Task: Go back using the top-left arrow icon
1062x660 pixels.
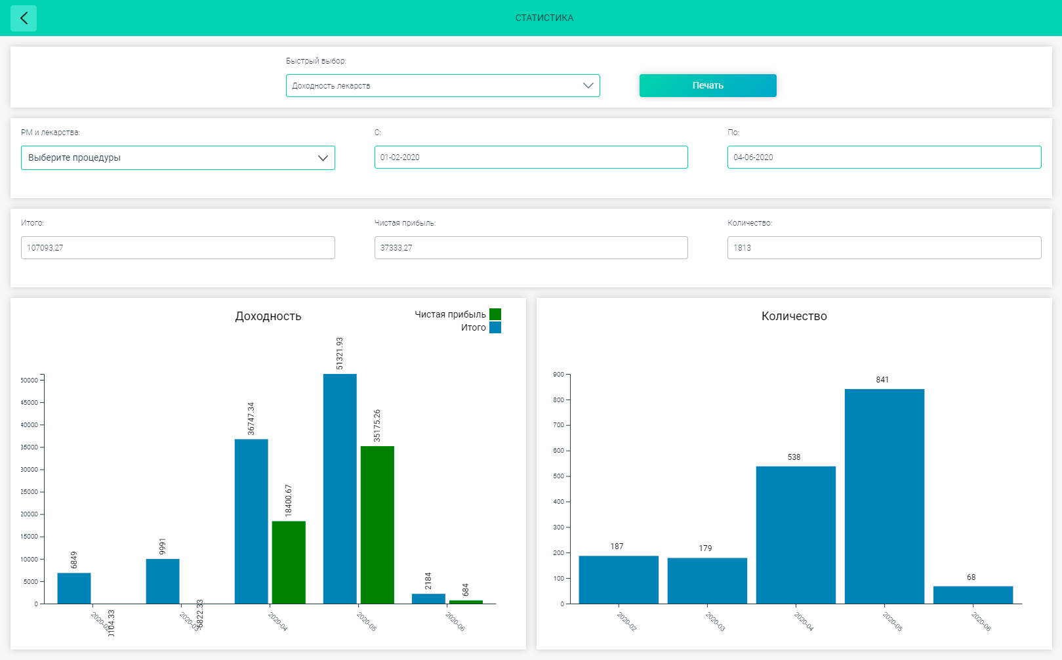Action: tap(24, 18)
